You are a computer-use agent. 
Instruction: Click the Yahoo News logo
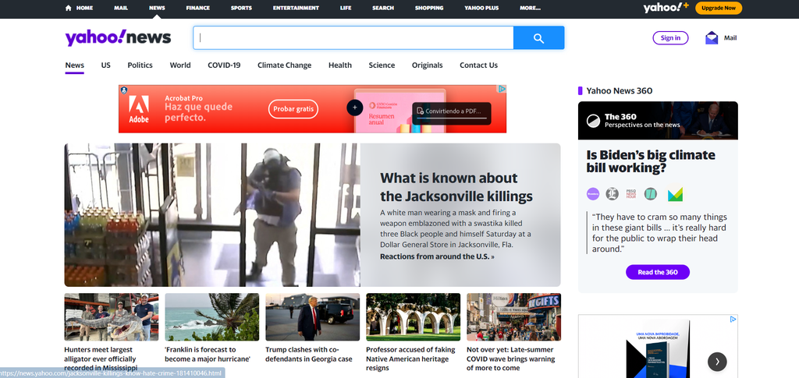pos(118,38)
